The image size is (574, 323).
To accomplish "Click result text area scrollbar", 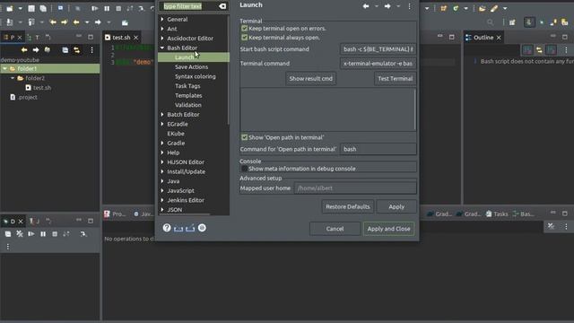I will point(414,109).
